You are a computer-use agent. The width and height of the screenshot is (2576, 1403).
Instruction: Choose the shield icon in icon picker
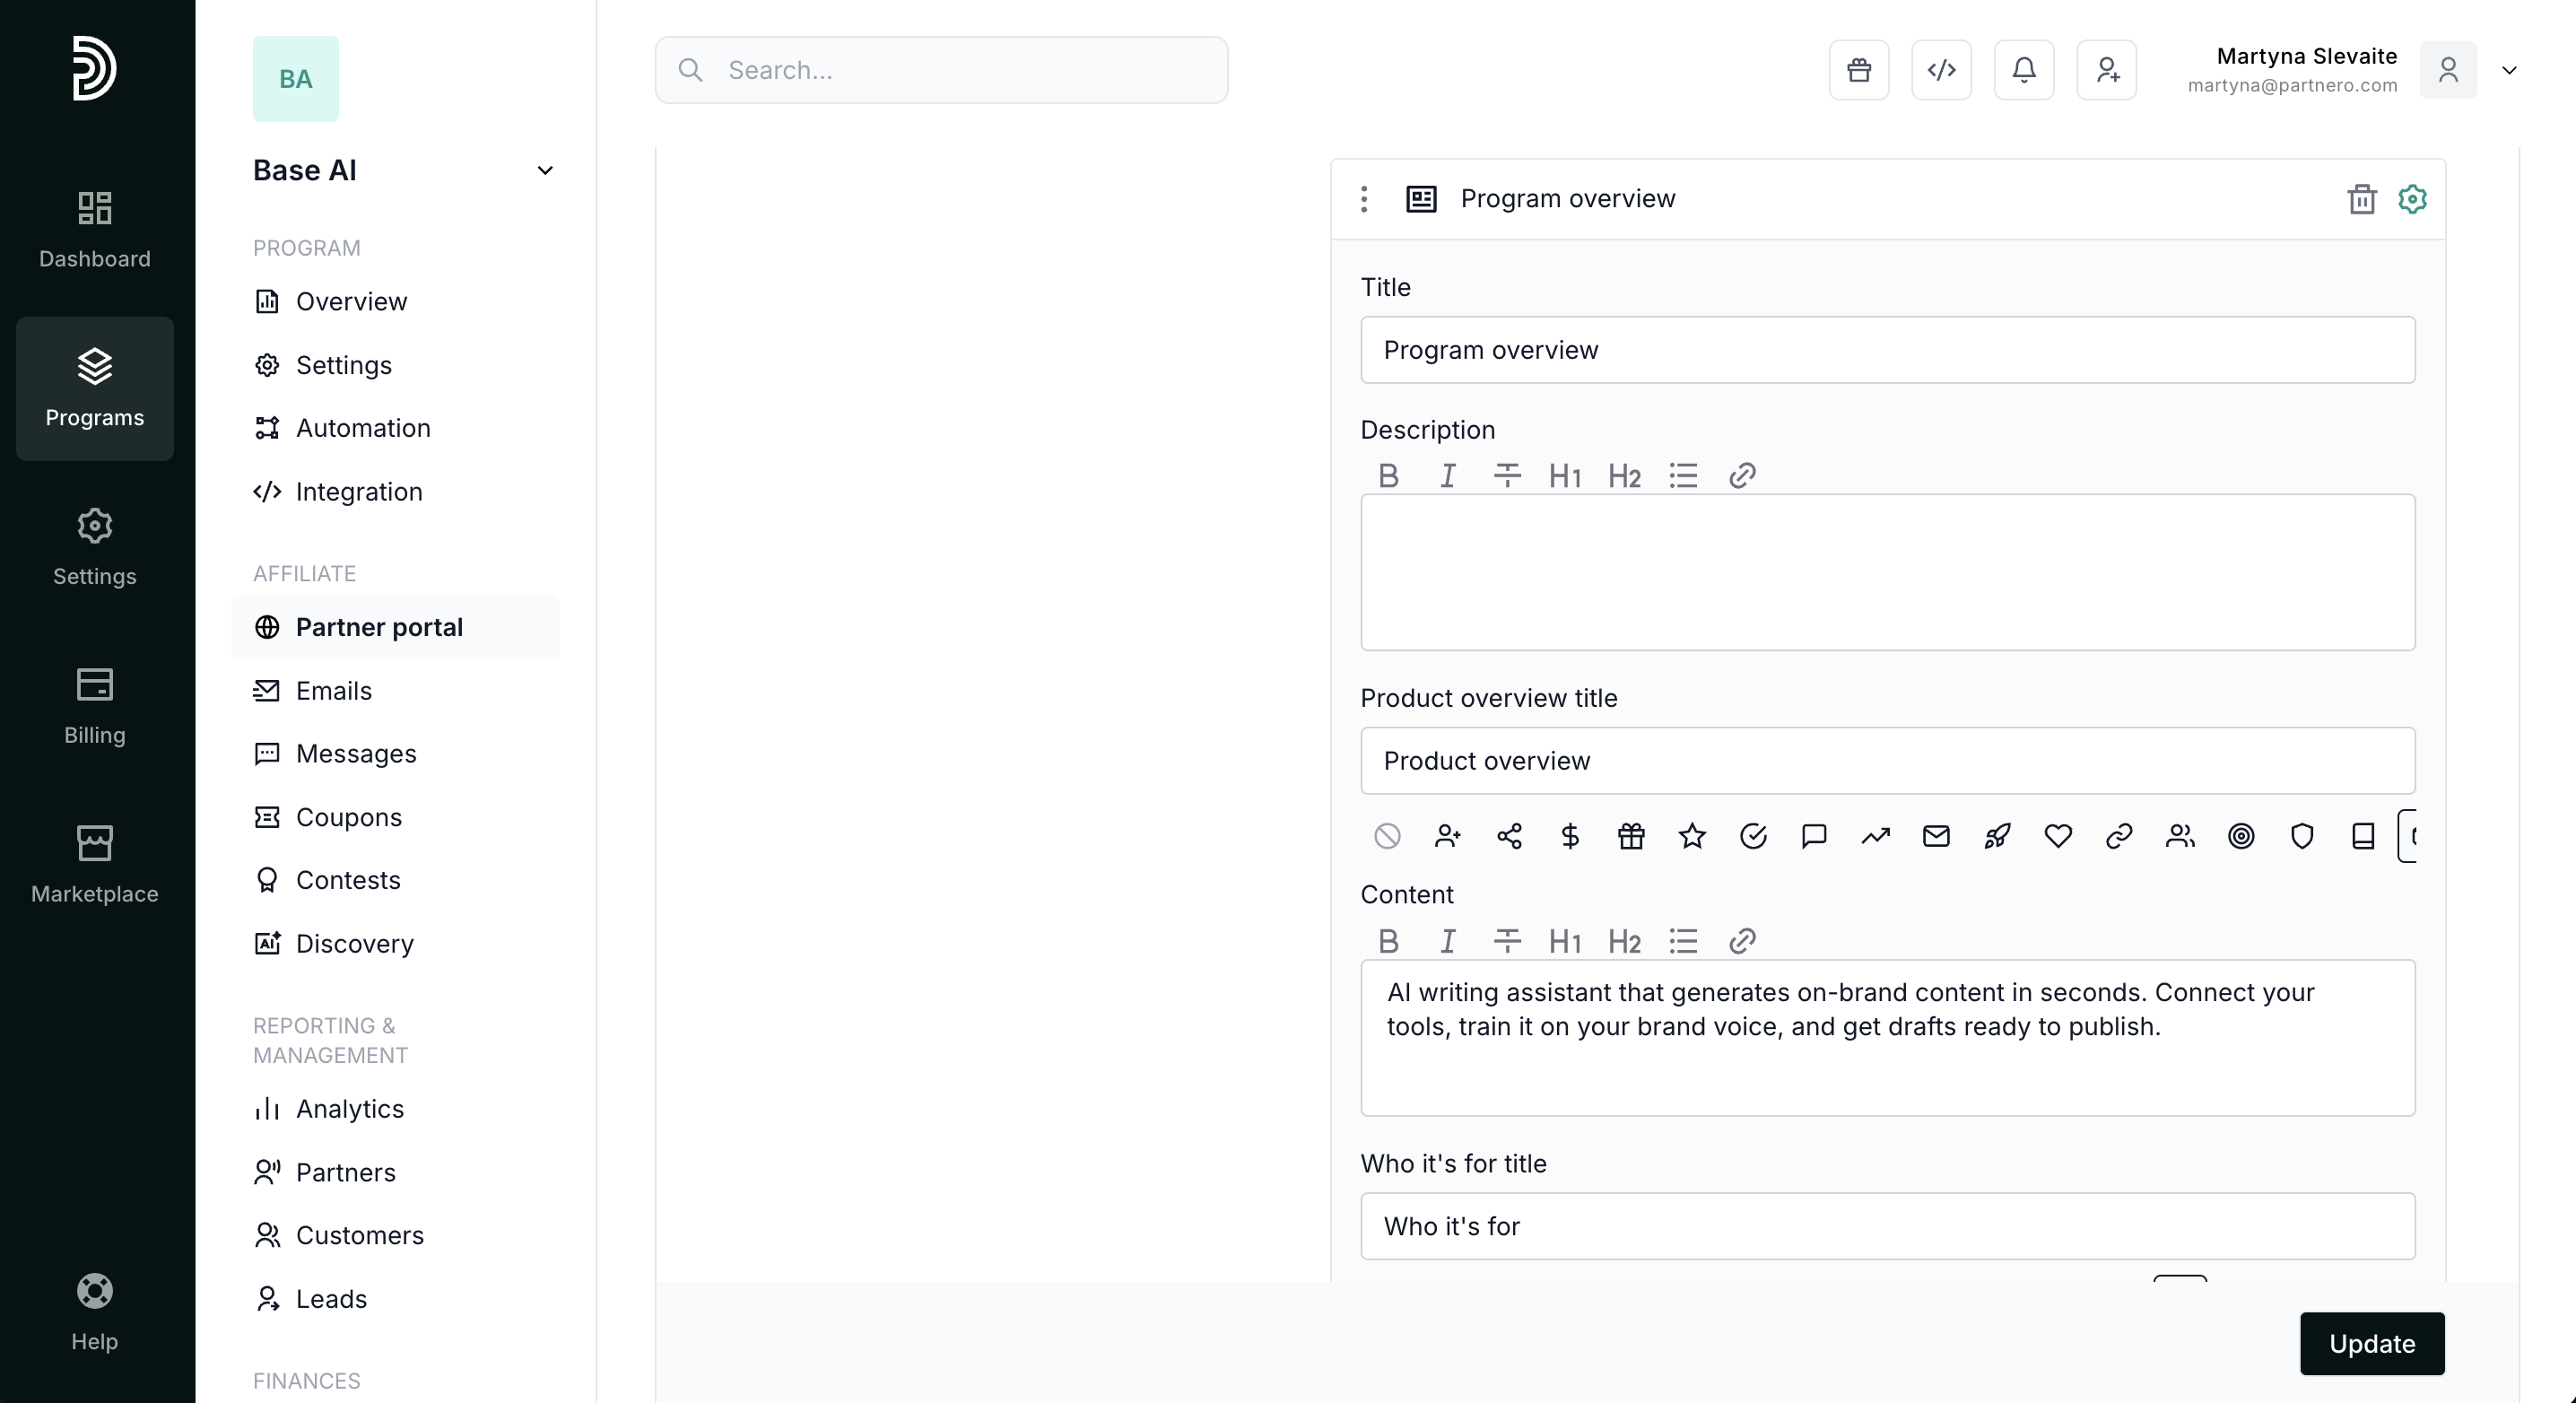click(2302, 836)
